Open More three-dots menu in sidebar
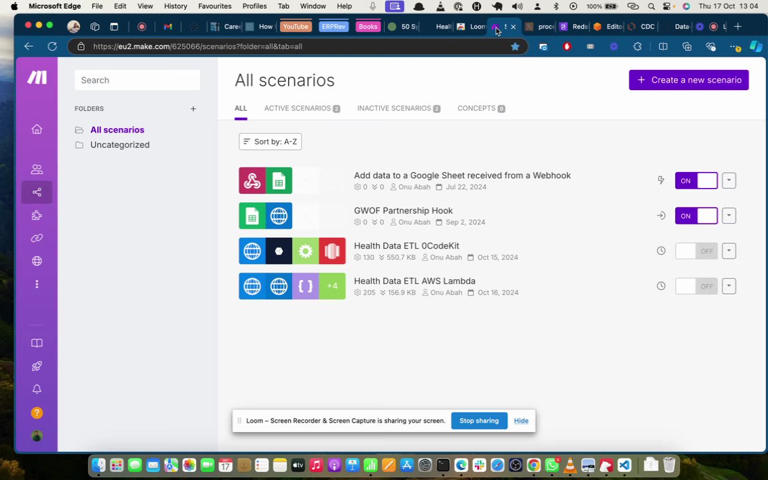768x480 pixels. (x=37, y=284)
